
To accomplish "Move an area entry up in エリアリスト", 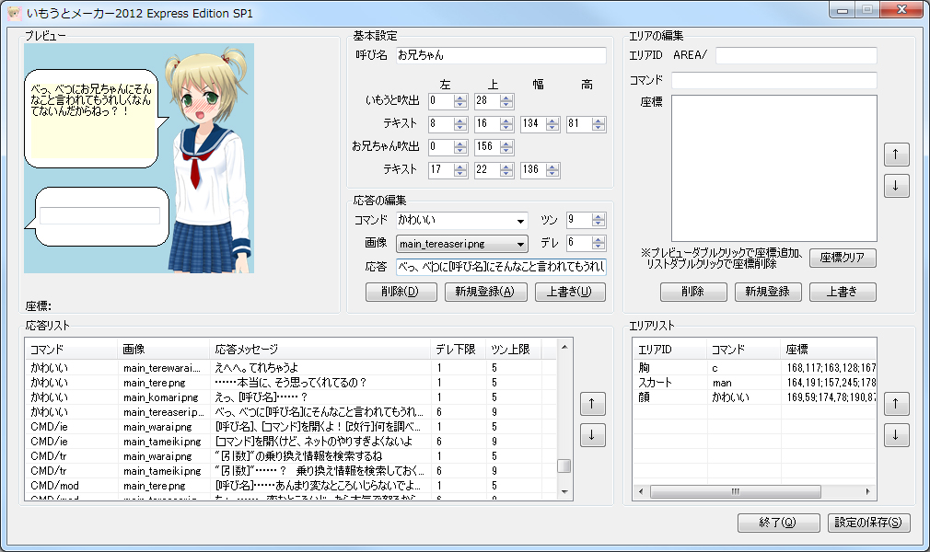I will pos(895,403).
